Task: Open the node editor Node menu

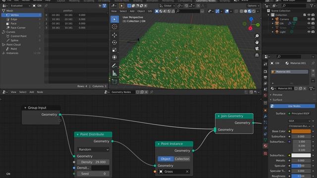Action: [x=40, y=92]
